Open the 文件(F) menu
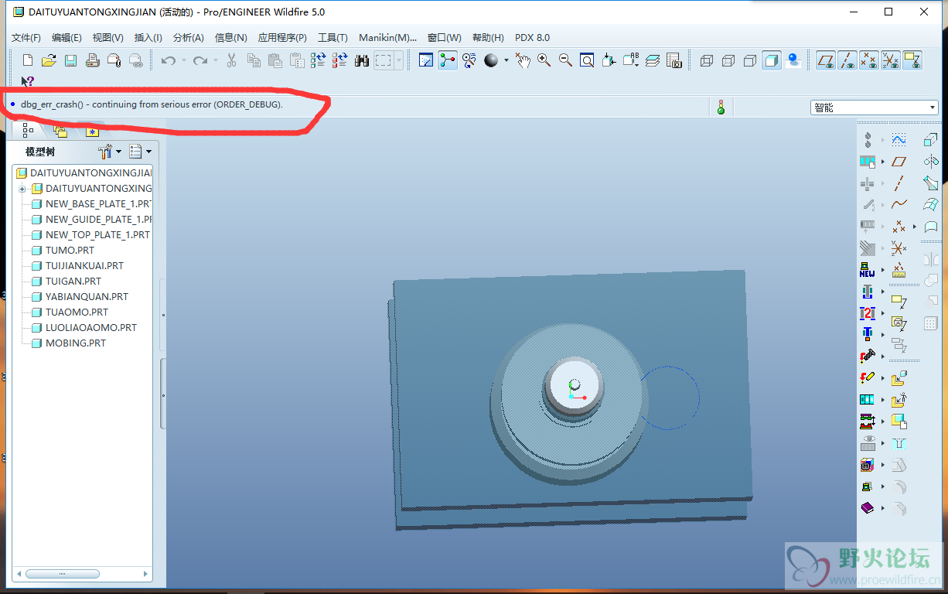The height and width of the screenshot is (594, 948). (x=26, y=37)
